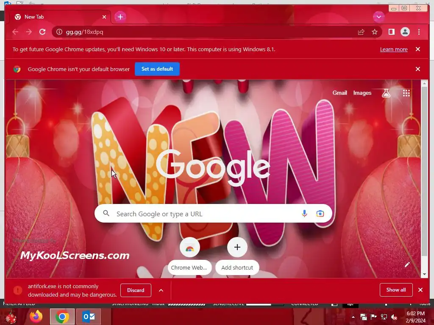Close the downloads bar
434x325 pixels.
[x=420, y=290]
